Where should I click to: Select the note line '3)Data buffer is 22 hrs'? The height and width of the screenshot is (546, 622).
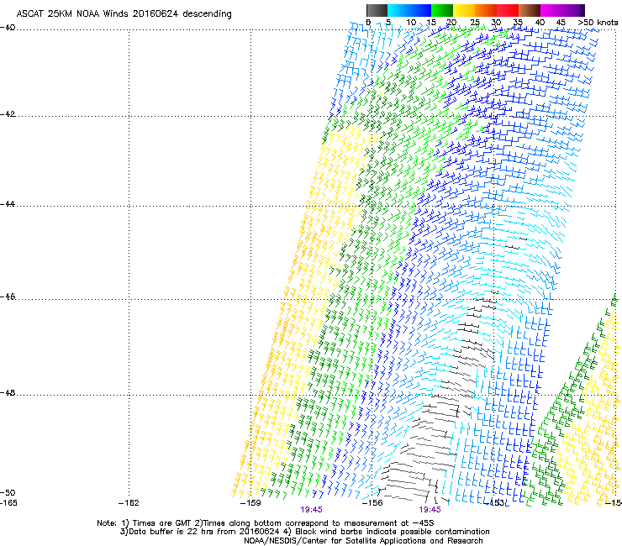(304, 532)
